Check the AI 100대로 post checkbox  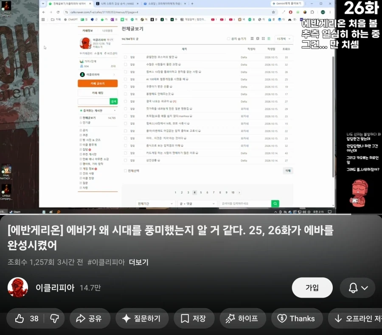[x=126, y=79]
